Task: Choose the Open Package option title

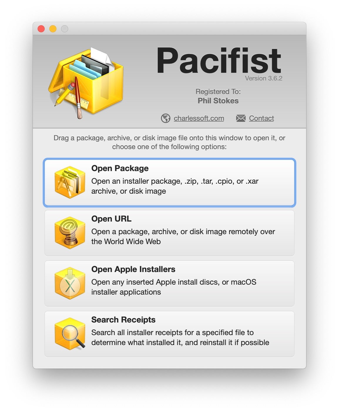Action: [120, 168]
